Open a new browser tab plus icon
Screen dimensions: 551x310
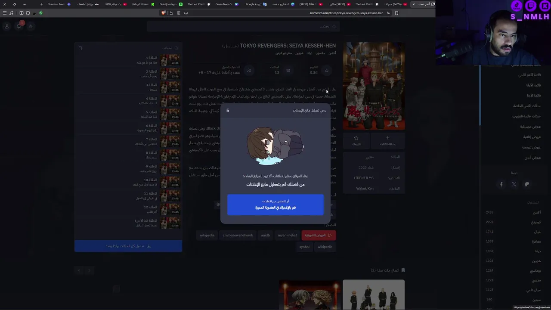[x=41, y=4]
